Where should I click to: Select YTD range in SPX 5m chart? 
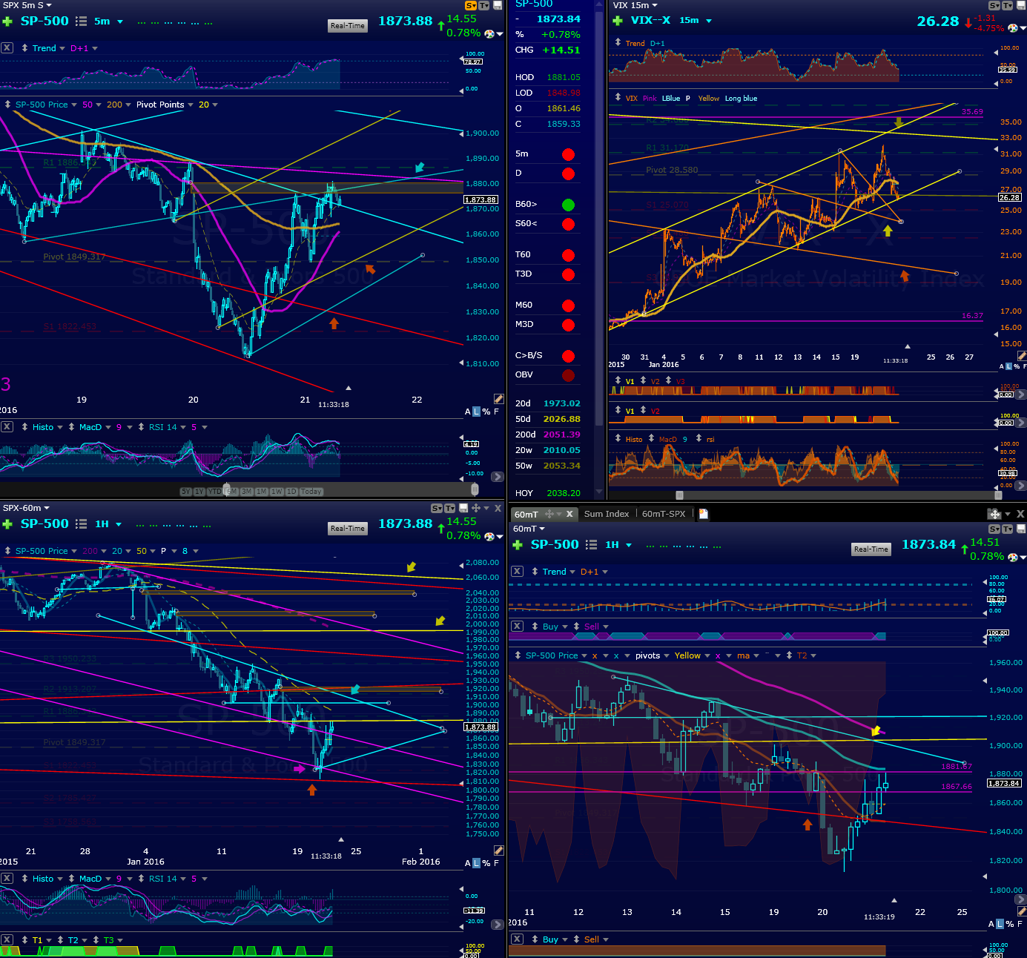click(214, 492)
